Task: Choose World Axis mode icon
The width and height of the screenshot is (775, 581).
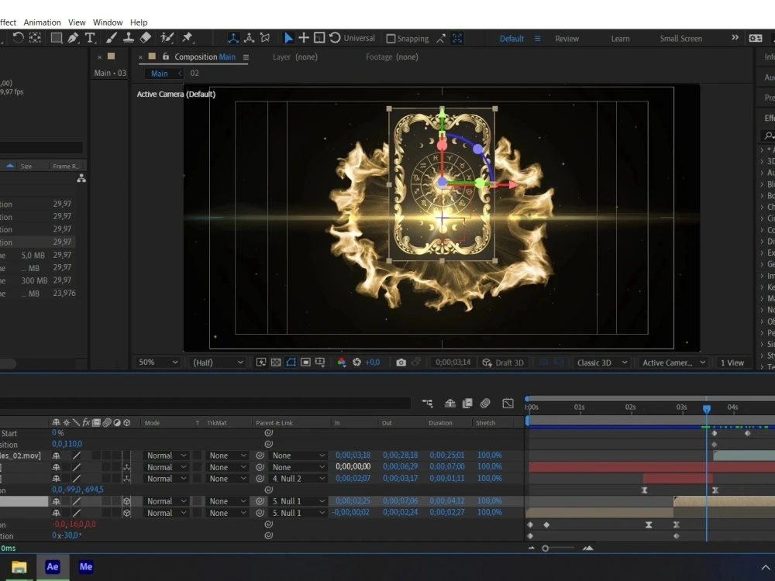Action: [249, 38]
